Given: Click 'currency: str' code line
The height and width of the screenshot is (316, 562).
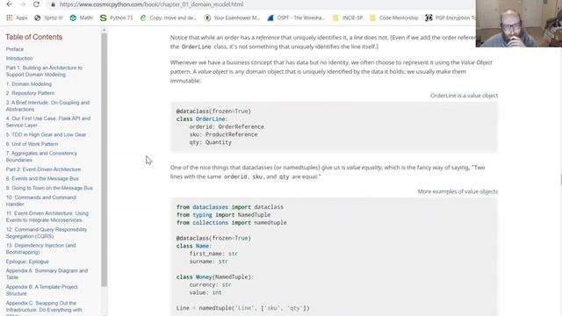Looking at the screenshot, I should 211,284.
